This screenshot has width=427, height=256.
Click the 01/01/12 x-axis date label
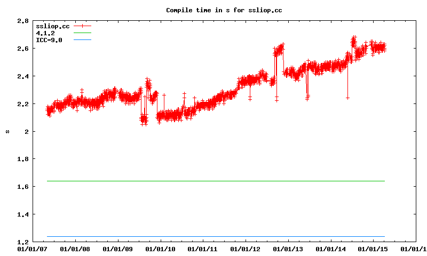pyautogui.click(x=246, y=249)
